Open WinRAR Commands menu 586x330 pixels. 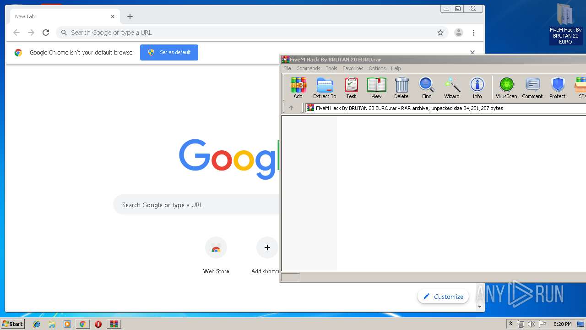point(308,68)
